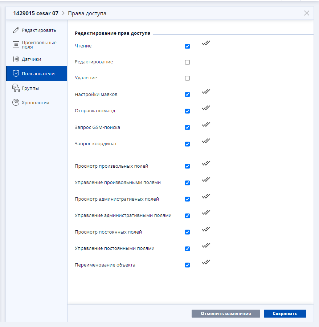Viewport: 319px width, 327px height.
Task: Enable the Удаление checkbox
Action: click(188, 78)
